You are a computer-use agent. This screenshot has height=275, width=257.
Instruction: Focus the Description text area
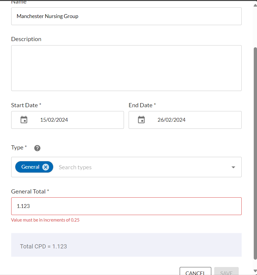pos(126,68)
